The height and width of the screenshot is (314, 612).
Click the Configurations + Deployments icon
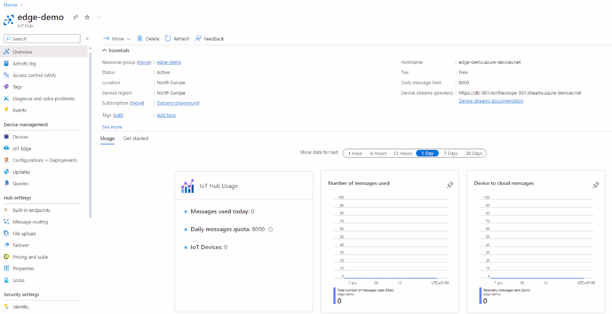7,160
